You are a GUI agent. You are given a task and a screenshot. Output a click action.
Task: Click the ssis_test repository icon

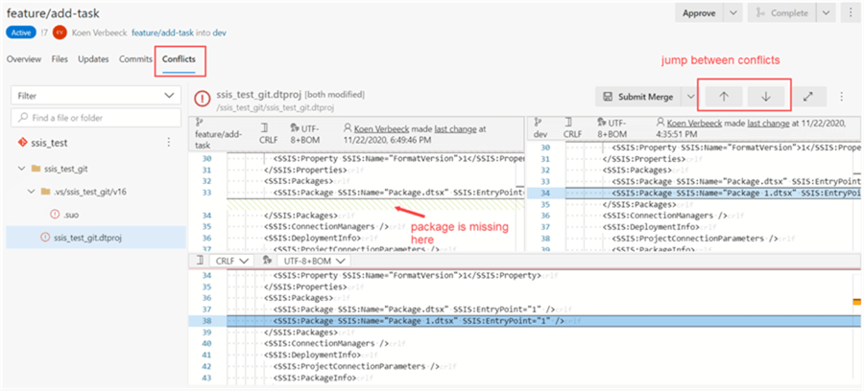tap(21, 143)
